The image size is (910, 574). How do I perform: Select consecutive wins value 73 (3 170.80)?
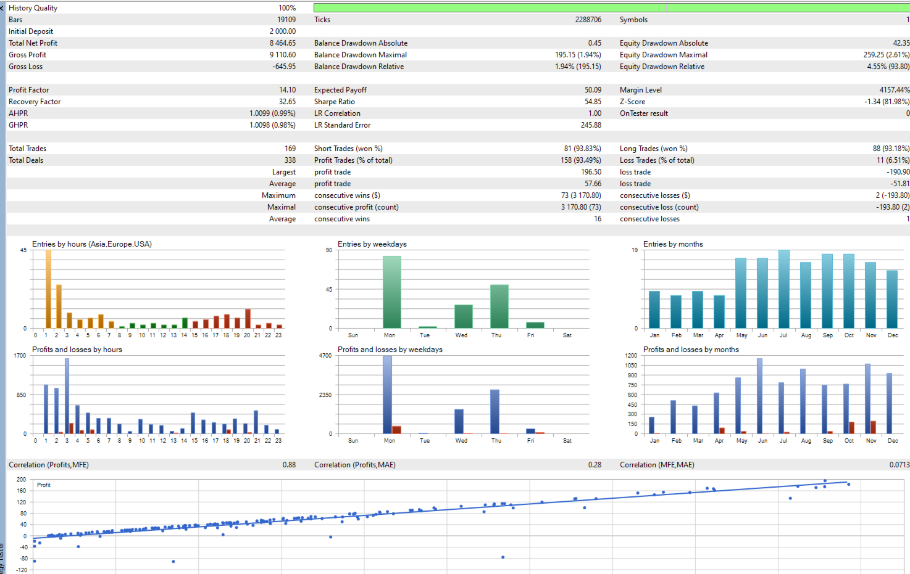click(581, 195)
